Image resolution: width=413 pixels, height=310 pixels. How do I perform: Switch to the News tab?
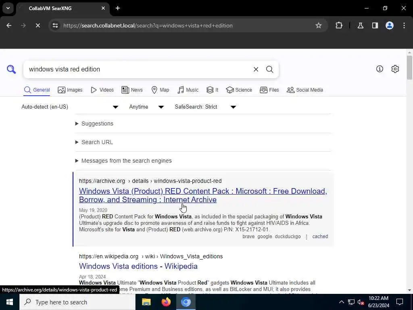(x=132, y=90)
